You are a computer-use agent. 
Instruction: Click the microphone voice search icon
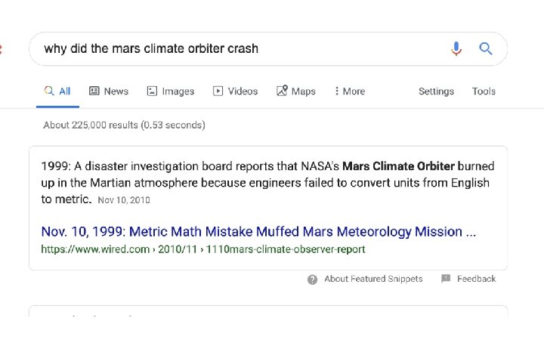(x=456, y=49)
